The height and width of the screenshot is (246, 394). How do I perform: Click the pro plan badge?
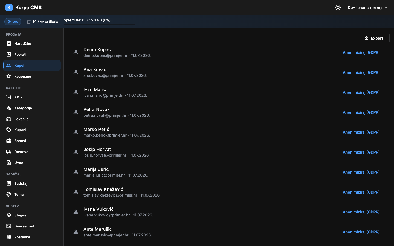pos(13,22)
